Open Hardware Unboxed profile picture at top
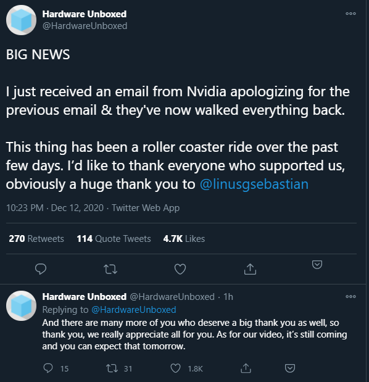 point(21,20)
